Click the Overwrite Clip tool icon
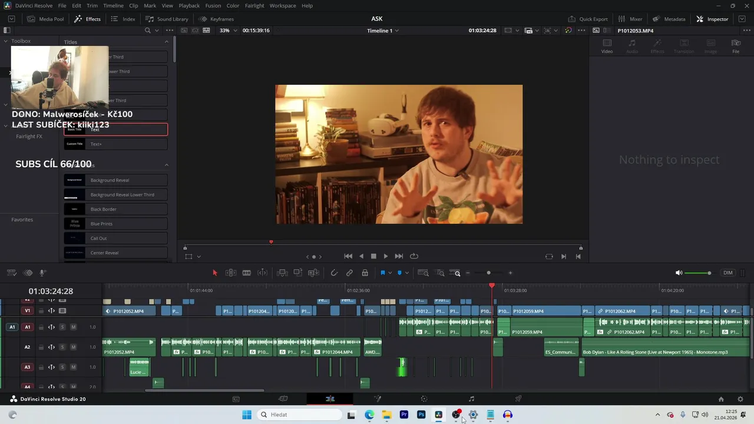The width and height of the screenshot is (754, 424). (298, 273)
